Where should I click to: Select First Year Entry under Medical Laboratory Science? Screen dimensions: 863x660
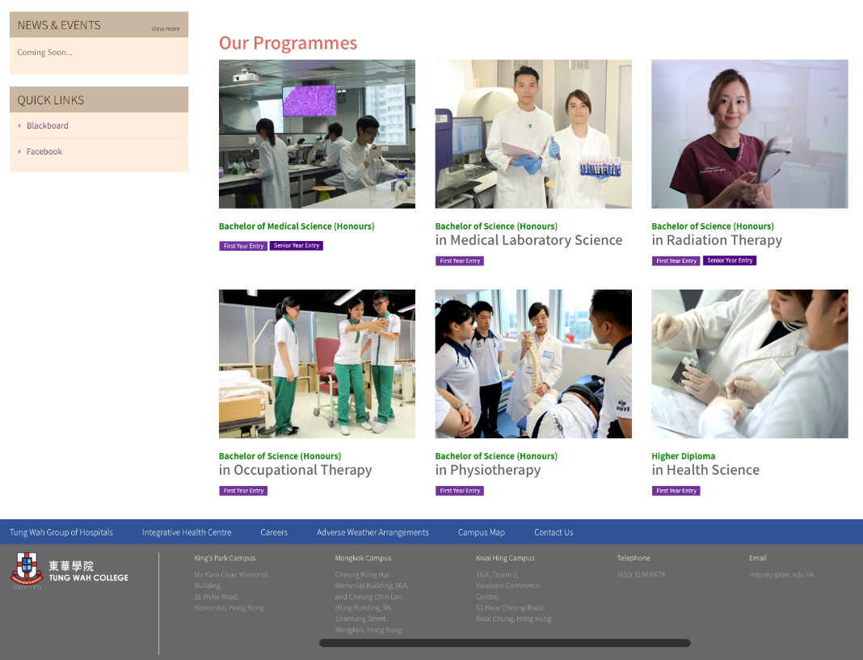(460, 260)
